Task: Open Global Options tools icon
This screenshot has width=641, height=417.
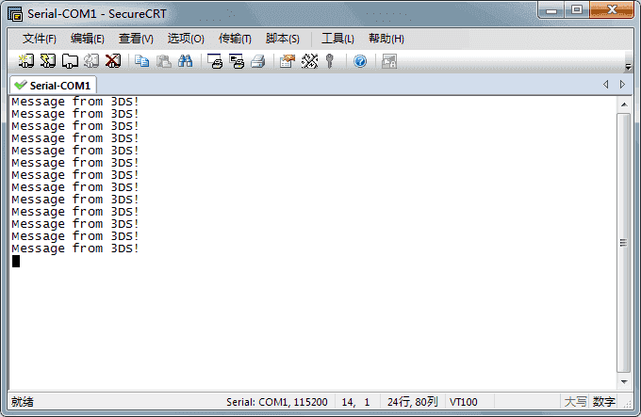Action: (x=309, y=61)
